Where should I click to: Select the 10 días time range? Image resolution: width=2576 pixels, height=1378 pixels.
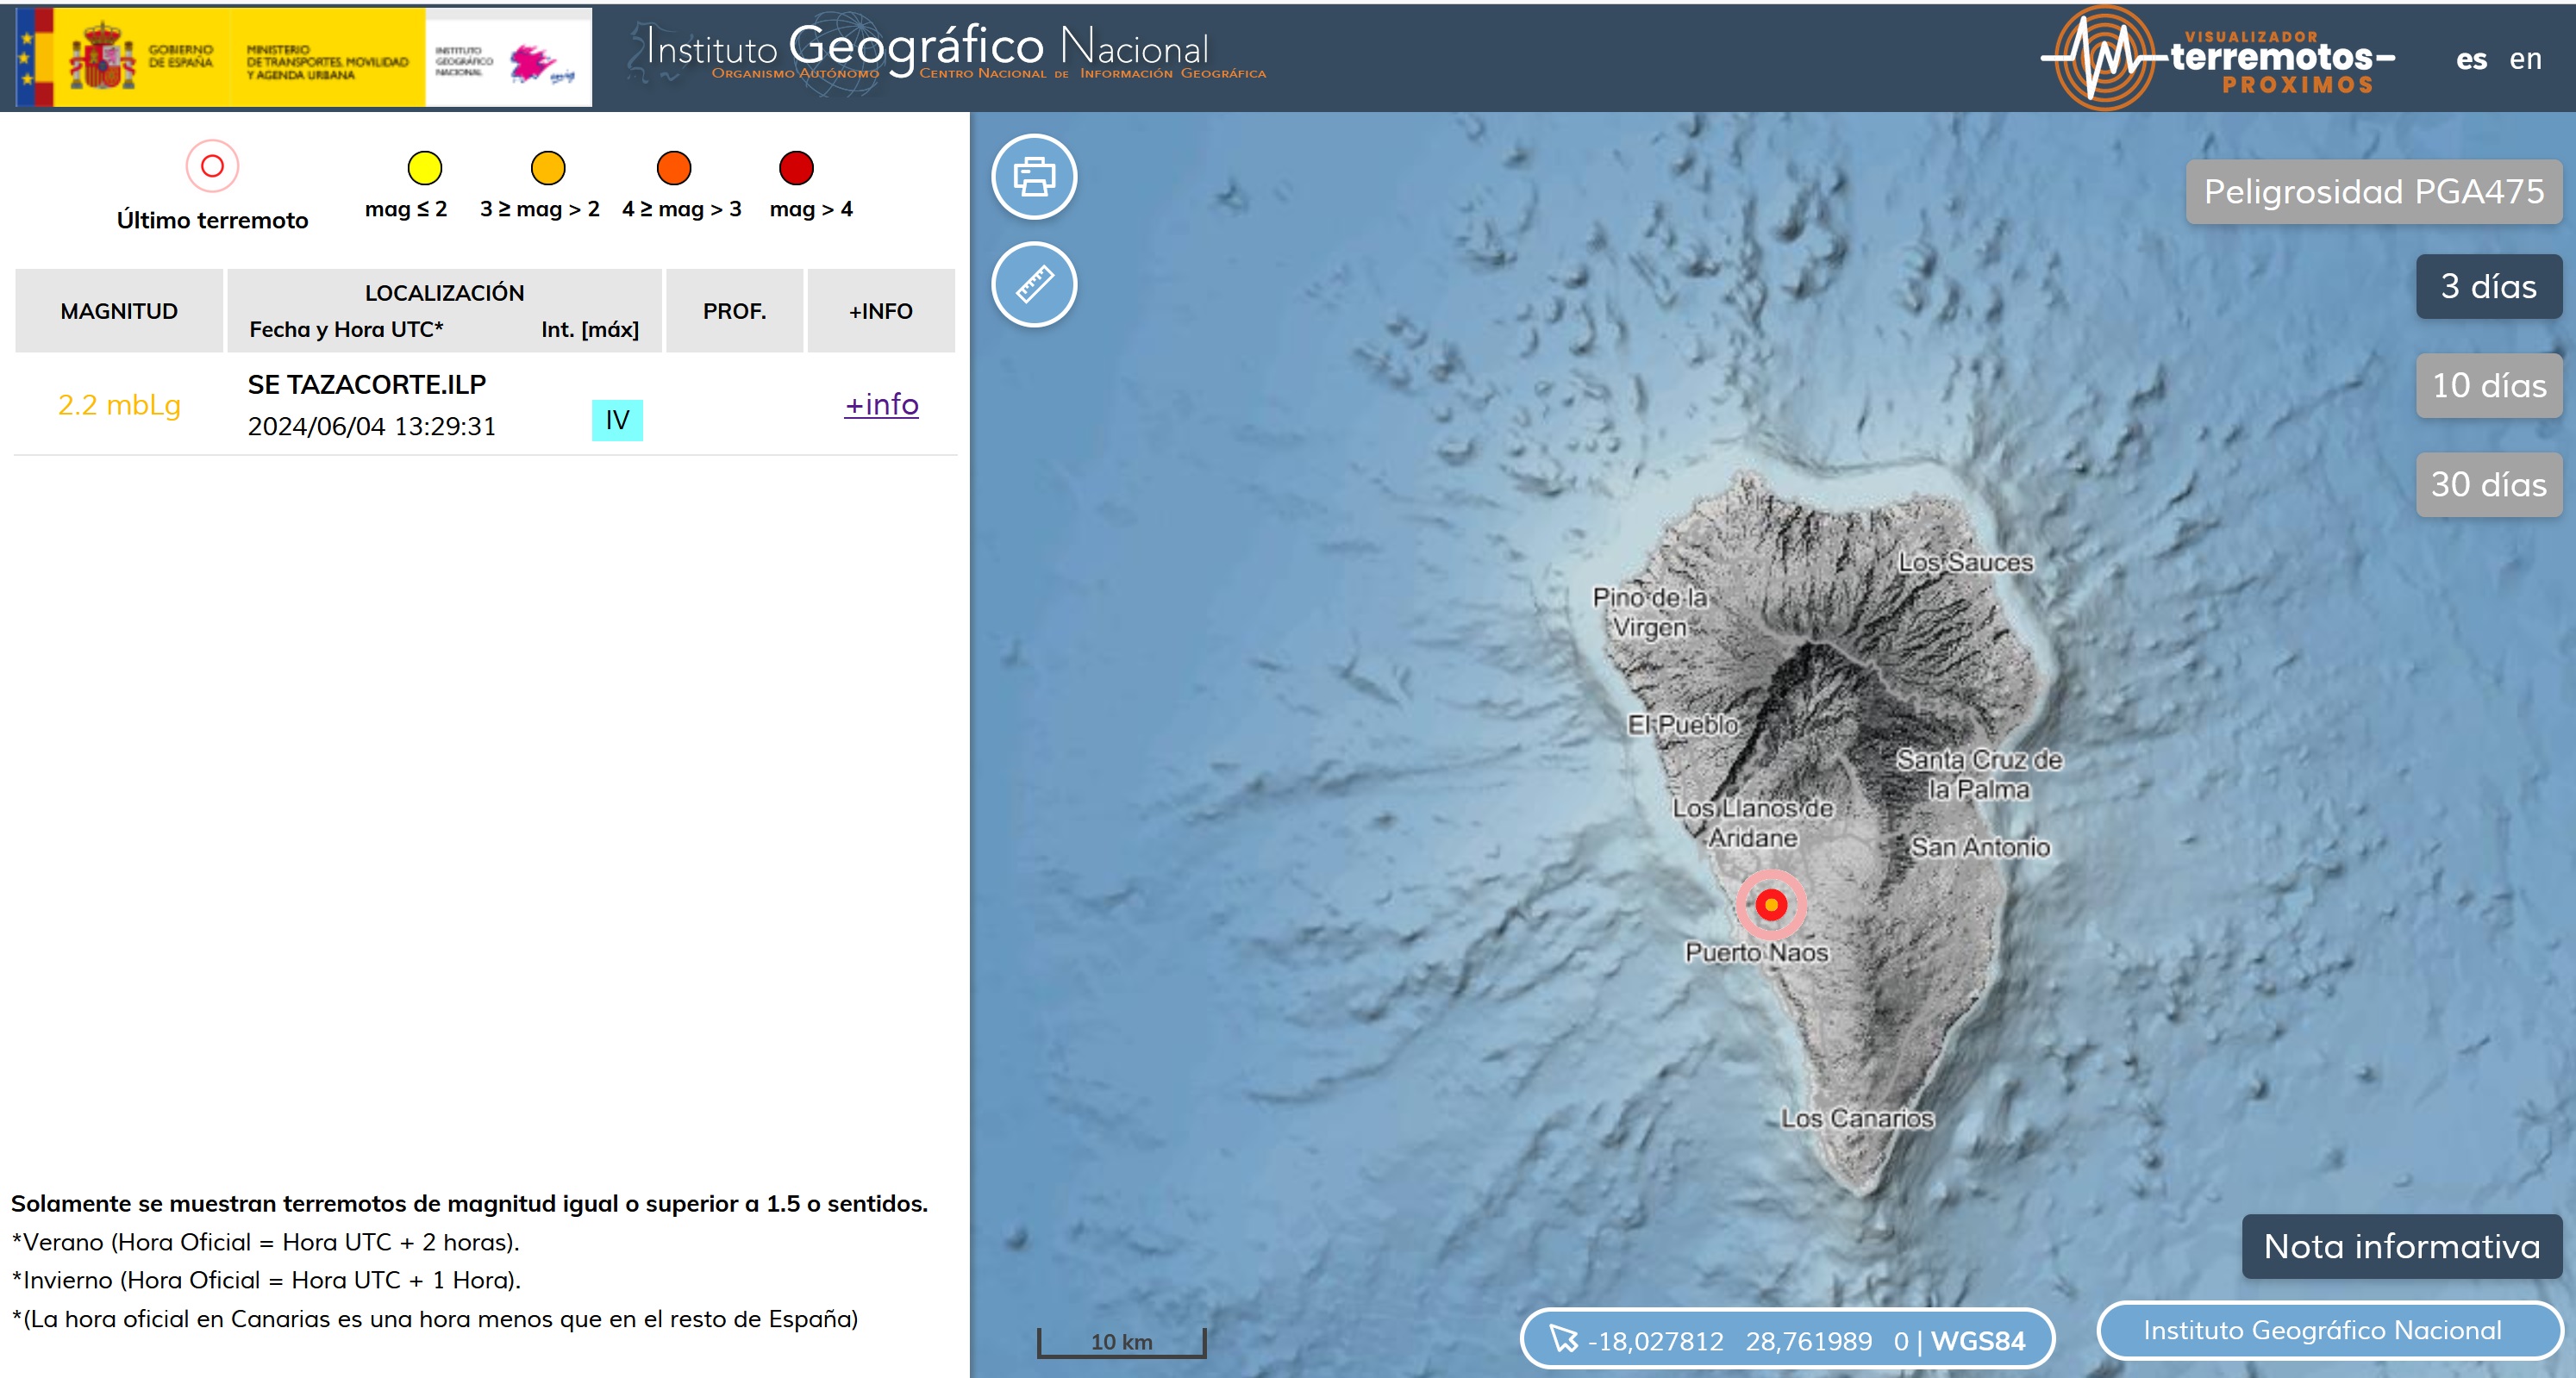pos(2488,384)
